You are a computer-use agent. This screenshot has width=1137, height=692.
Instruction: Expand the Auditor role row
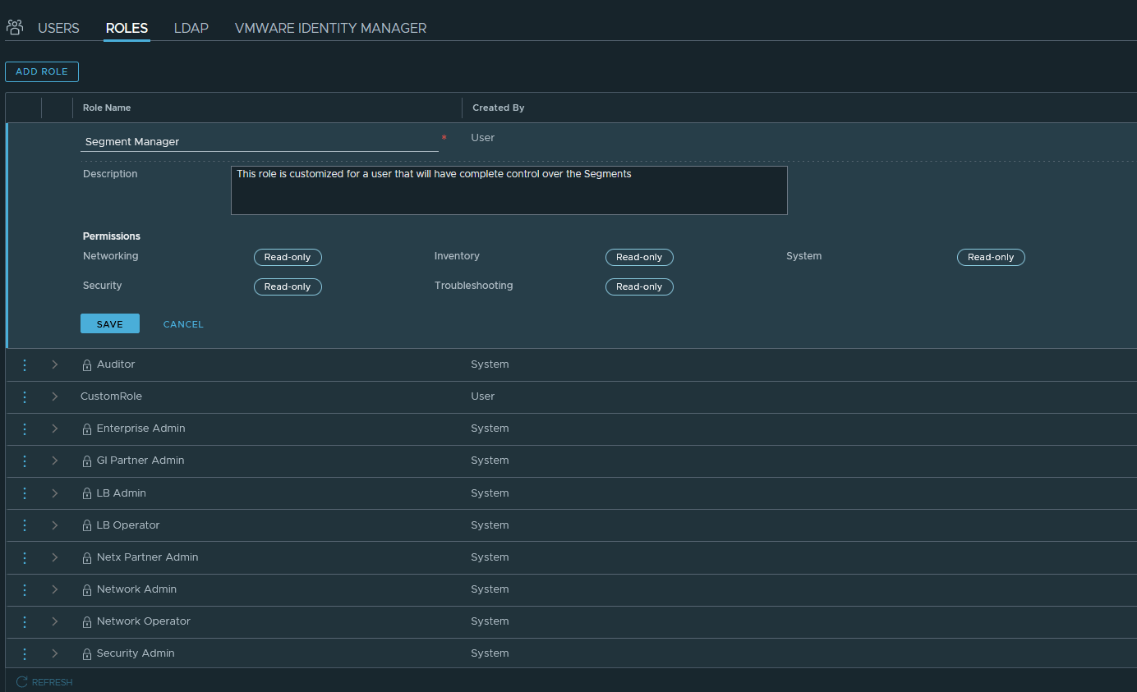pyautogui.click(x=55, y=364)
